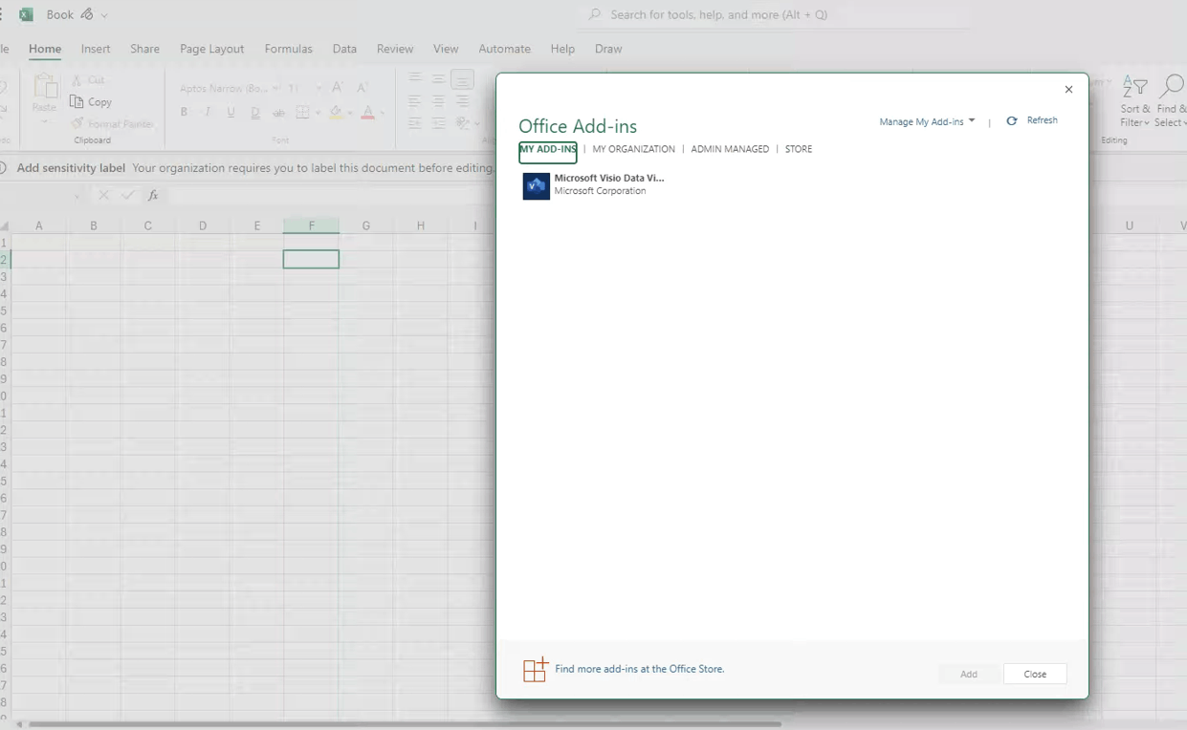Click the Underline icon in the Font group
The height and width of the screenshot is (730, 1187).
point(230,112)
